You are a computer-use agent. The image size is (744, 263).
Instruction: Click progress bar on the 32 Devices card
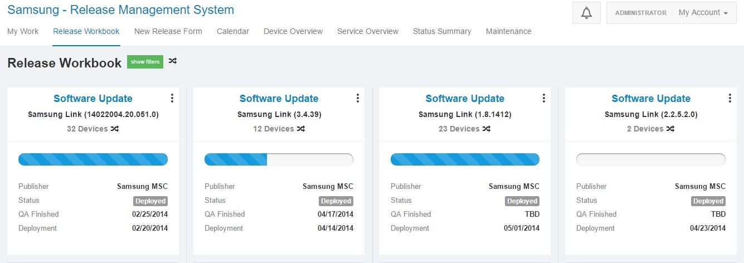point(93,159)
